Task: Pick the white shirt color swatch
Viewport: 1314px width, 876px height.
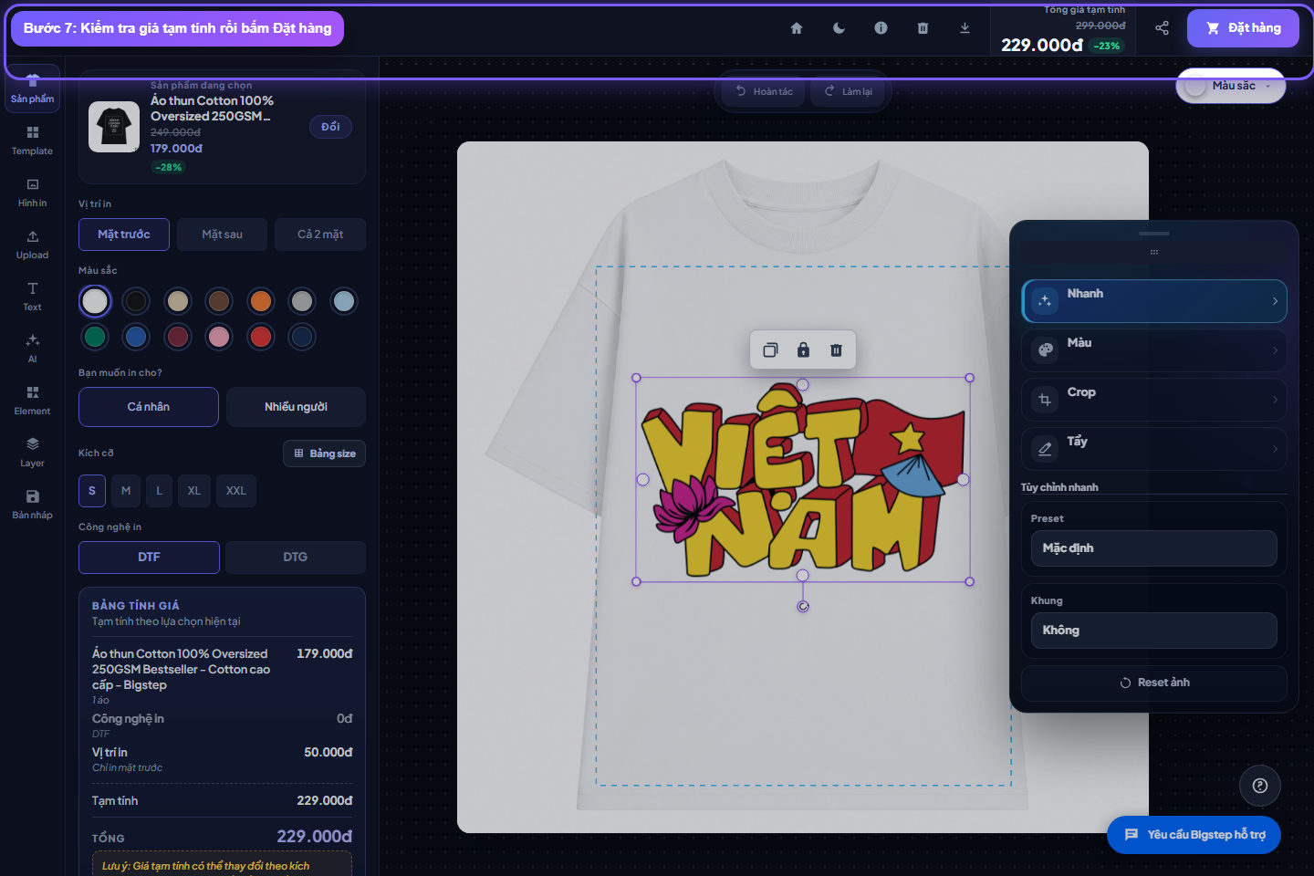Action: 95,301
